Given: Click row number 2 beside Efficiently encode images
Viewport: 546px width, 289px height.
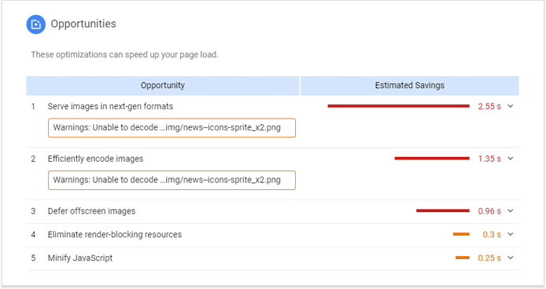Looking at the screenshot, I should pos(33,159).
